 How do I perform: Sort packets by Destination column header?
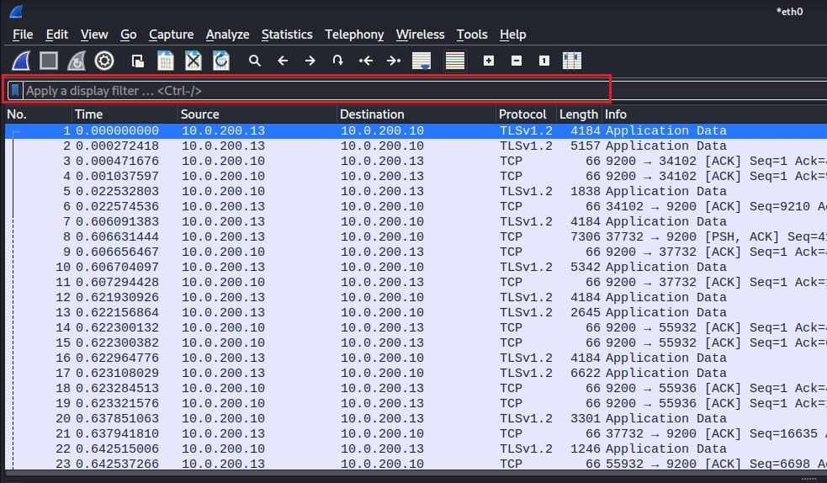pos(416,114)
